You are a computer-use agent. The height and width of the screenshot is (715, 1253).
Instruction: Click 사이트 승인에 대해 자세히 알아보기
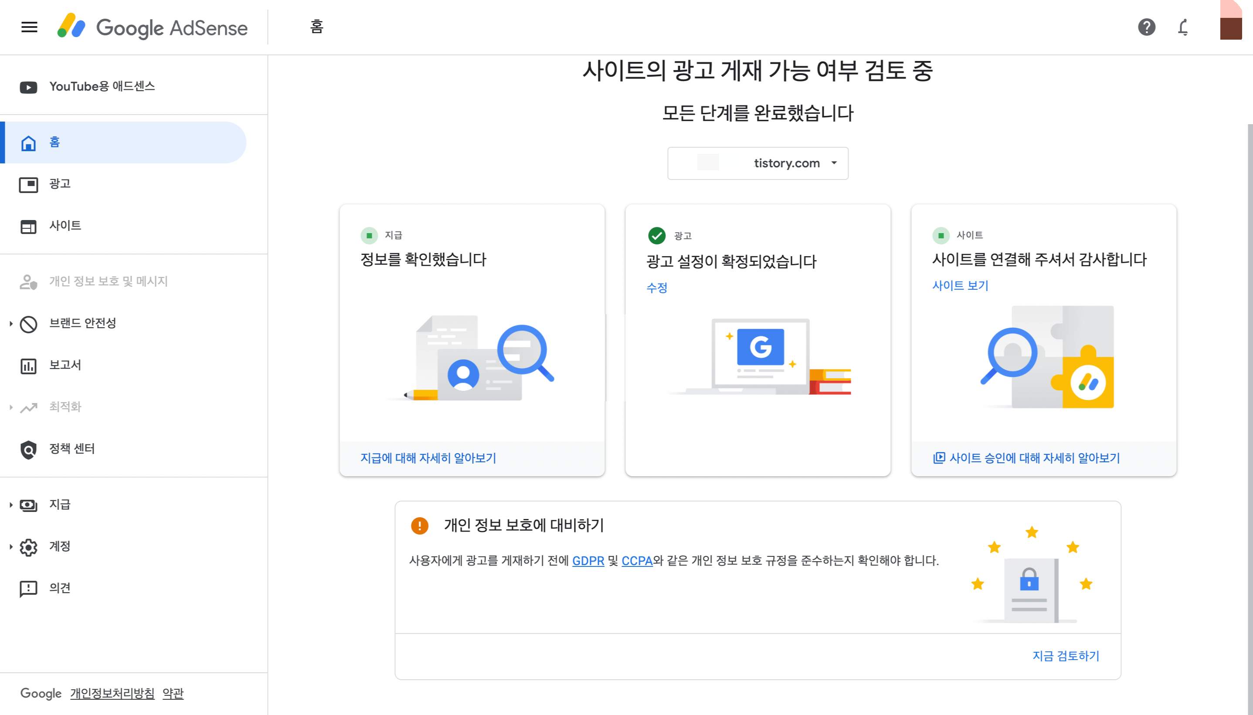coord(1034,458)
